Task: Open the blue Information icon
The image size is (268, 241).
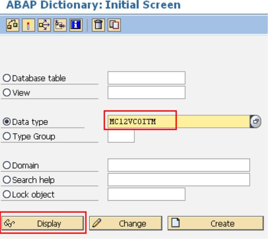Action: [x=76, y=25]
